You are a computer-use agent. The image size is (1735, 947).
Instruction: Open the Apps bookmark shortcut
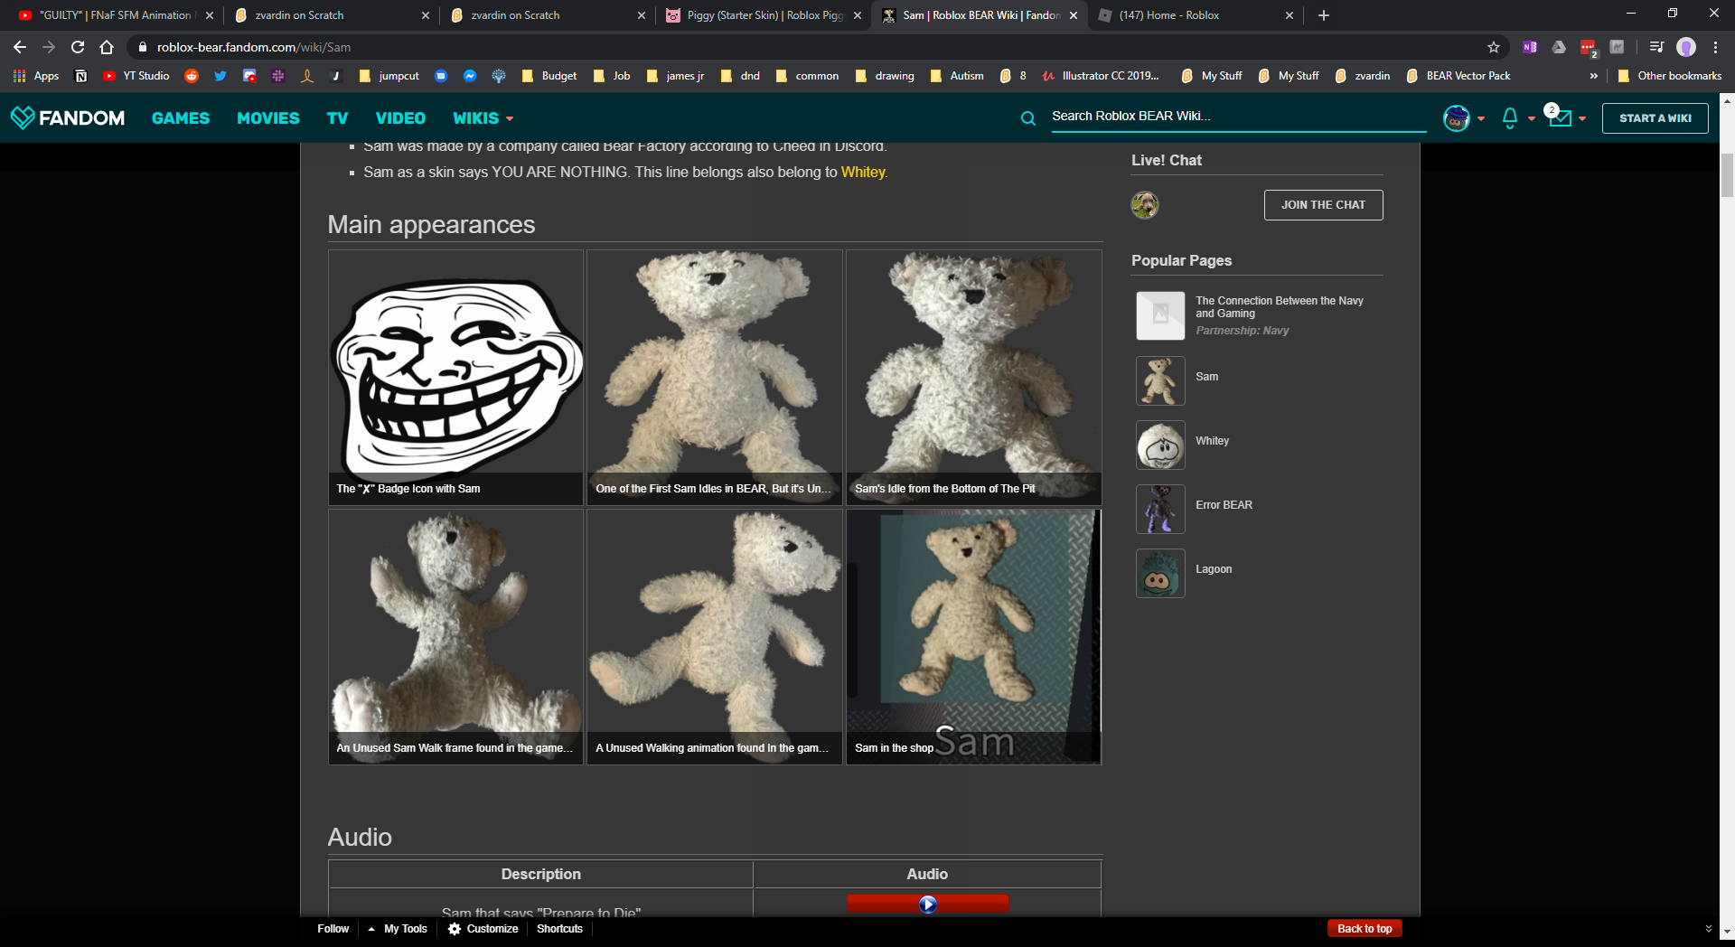[36, 76]
